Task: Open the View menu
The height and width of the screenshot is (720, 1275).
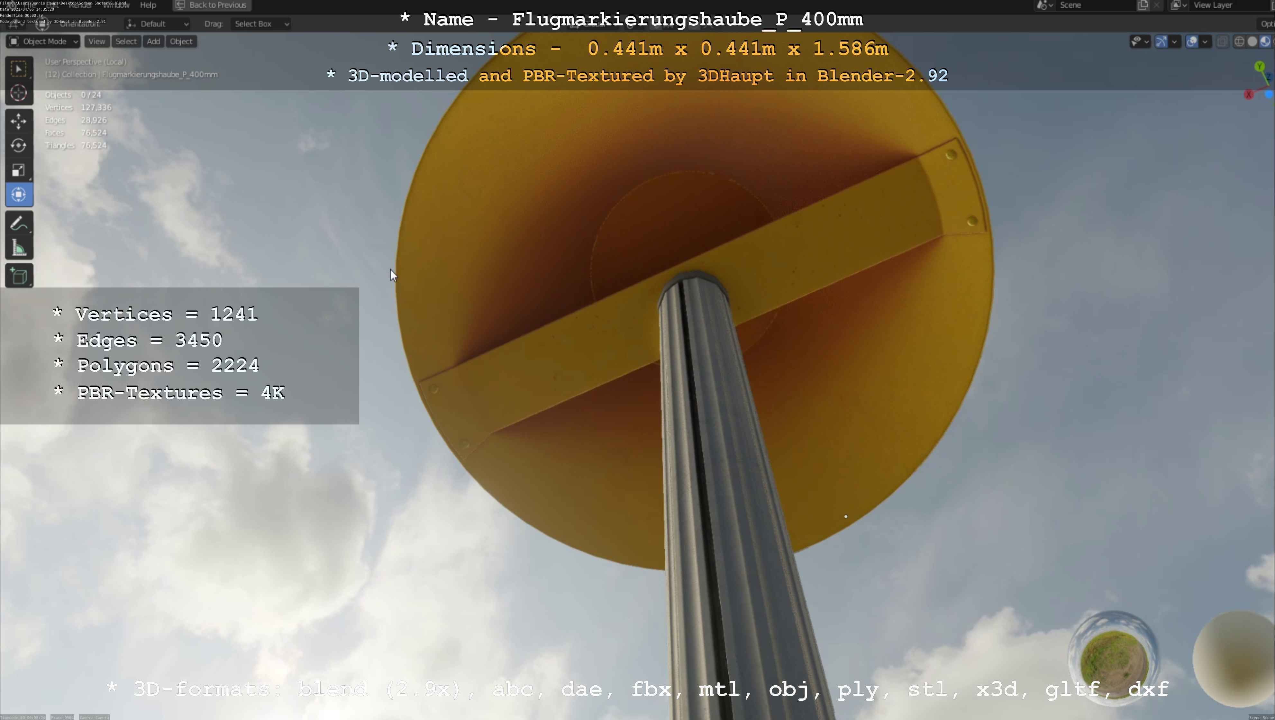Action: pos(96,41)
